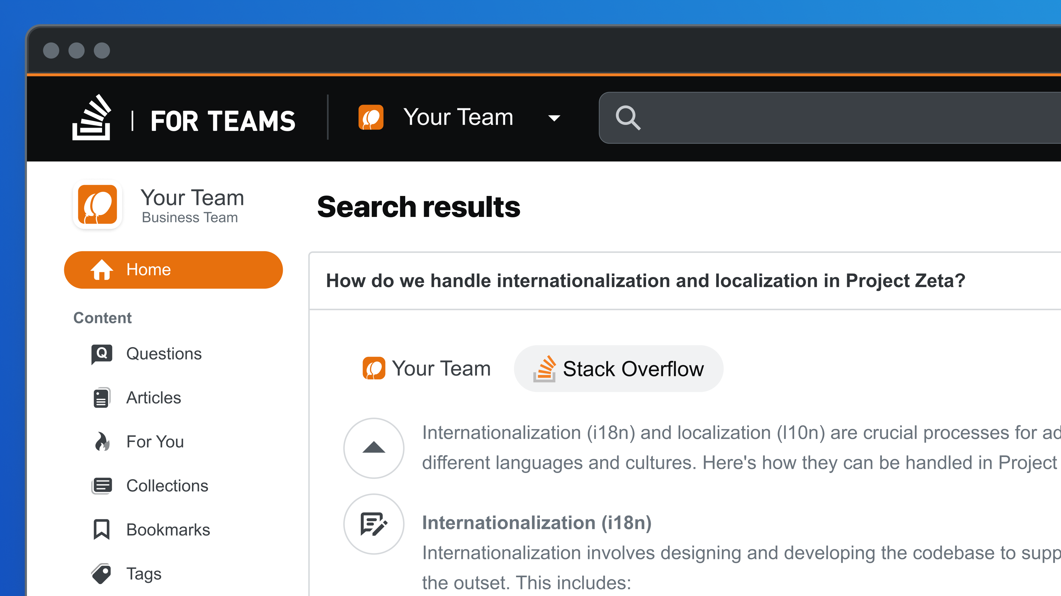Click the Questions Q icon
This screenshot has height=596, width=1061.
tap(102, 354)
